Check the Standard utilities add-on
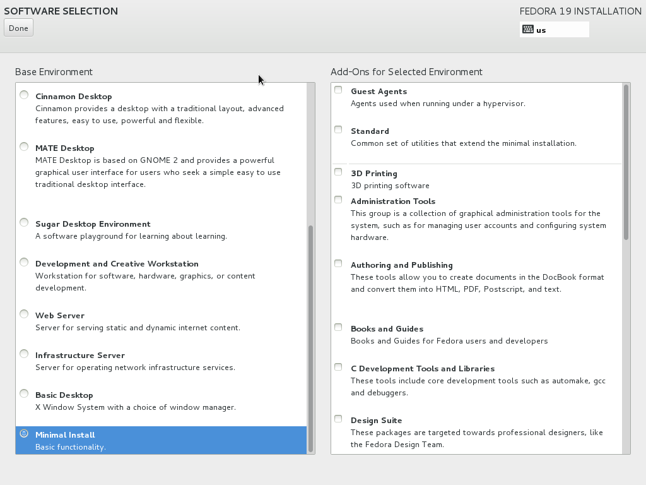 tap(338, 129)
